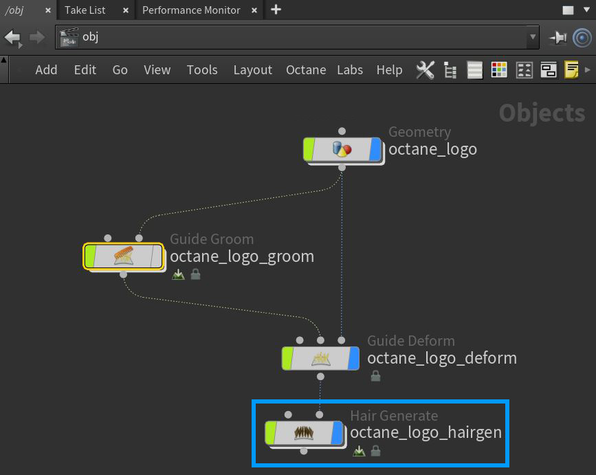Toggle green selectable flag on octane_logo_groom
The image size is (596, 475).
[89, 256]
